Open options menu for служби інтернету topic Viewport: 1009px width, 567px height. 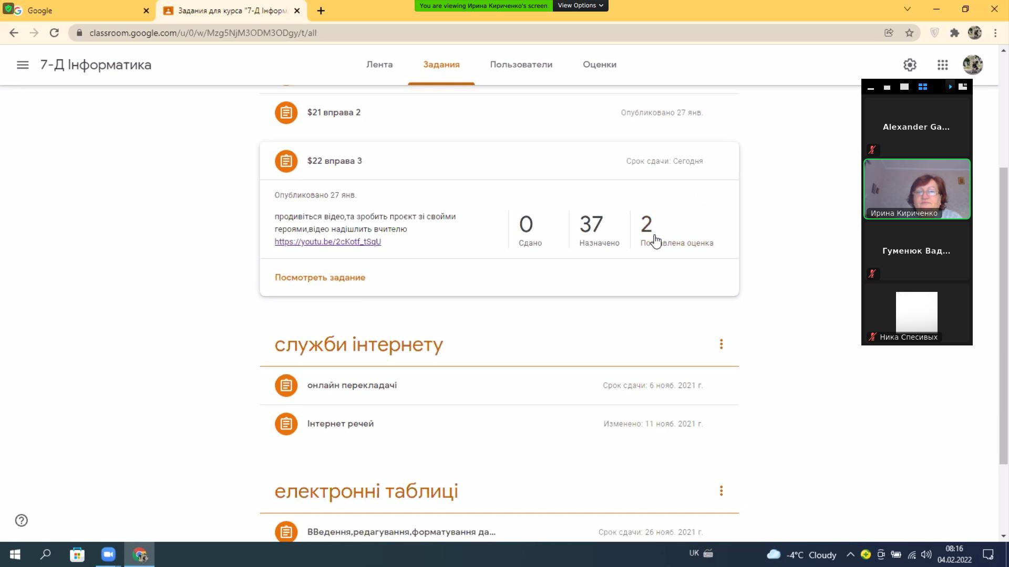[x=721, y=344]
